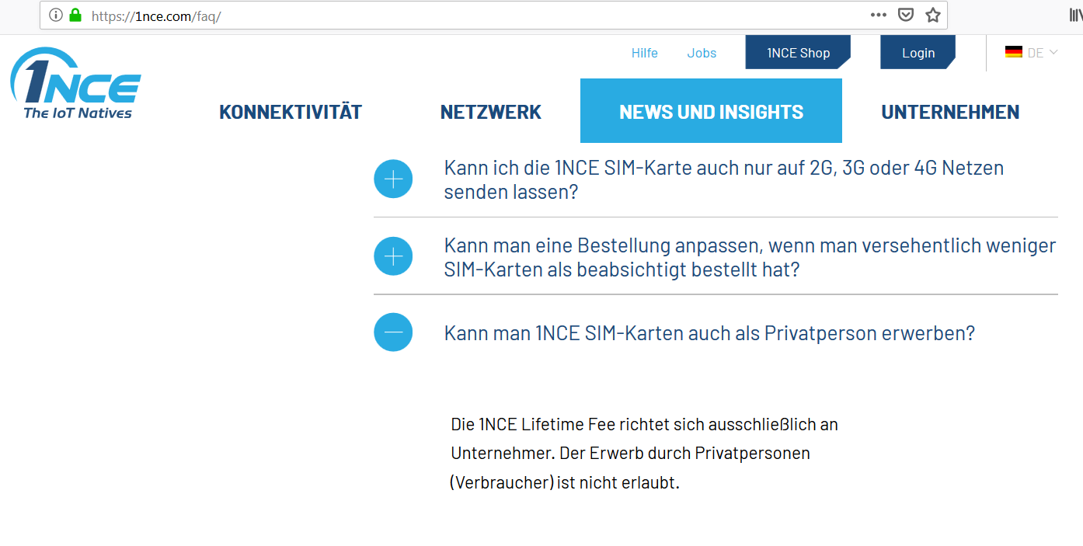Open the KONNEKTIVITÄT menu

point(291,112)
